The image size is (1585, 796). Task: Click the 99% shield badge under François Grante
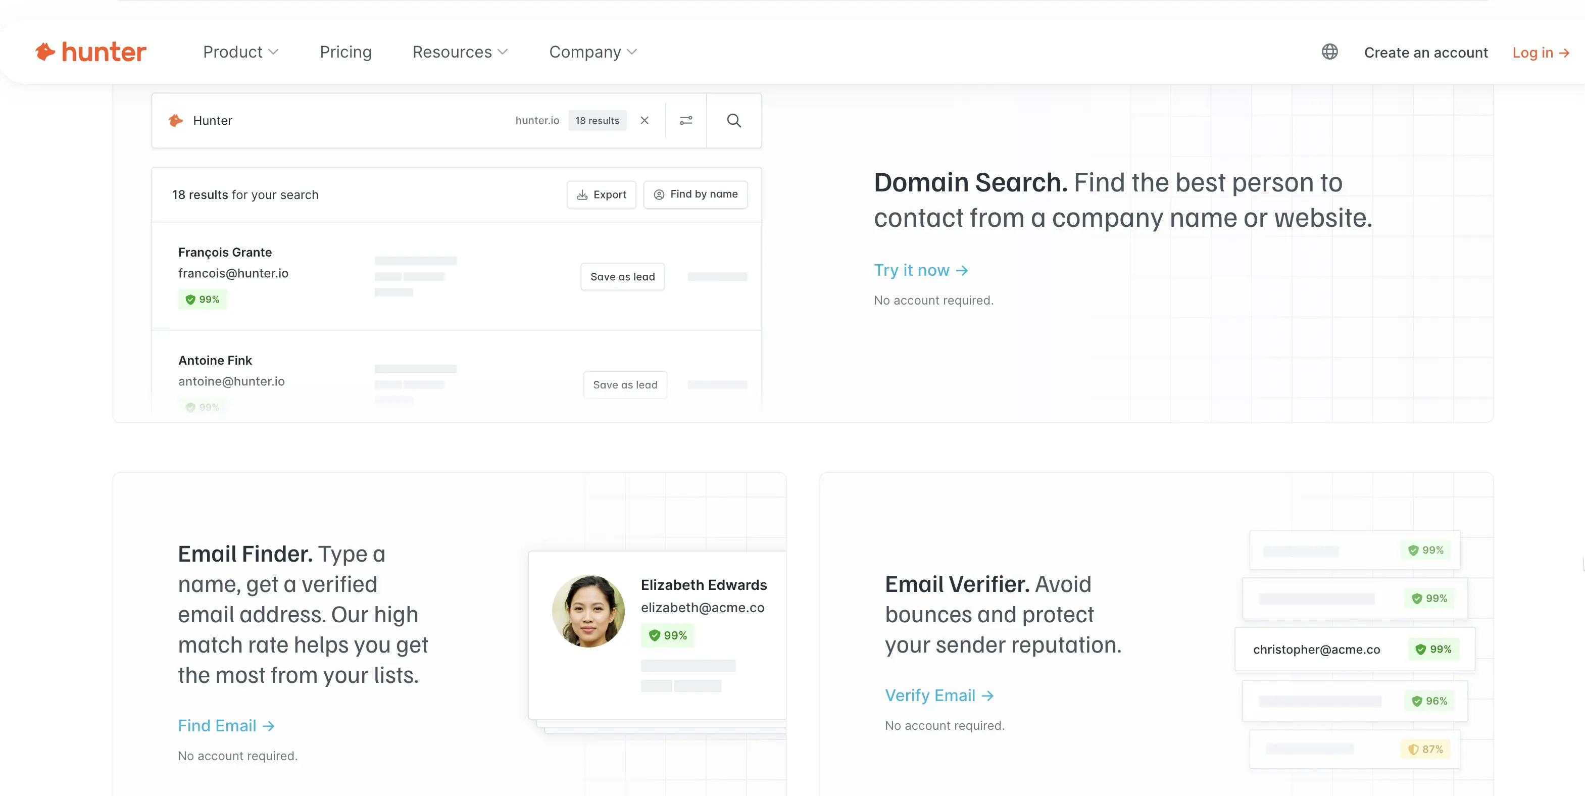tap(203, 300)
